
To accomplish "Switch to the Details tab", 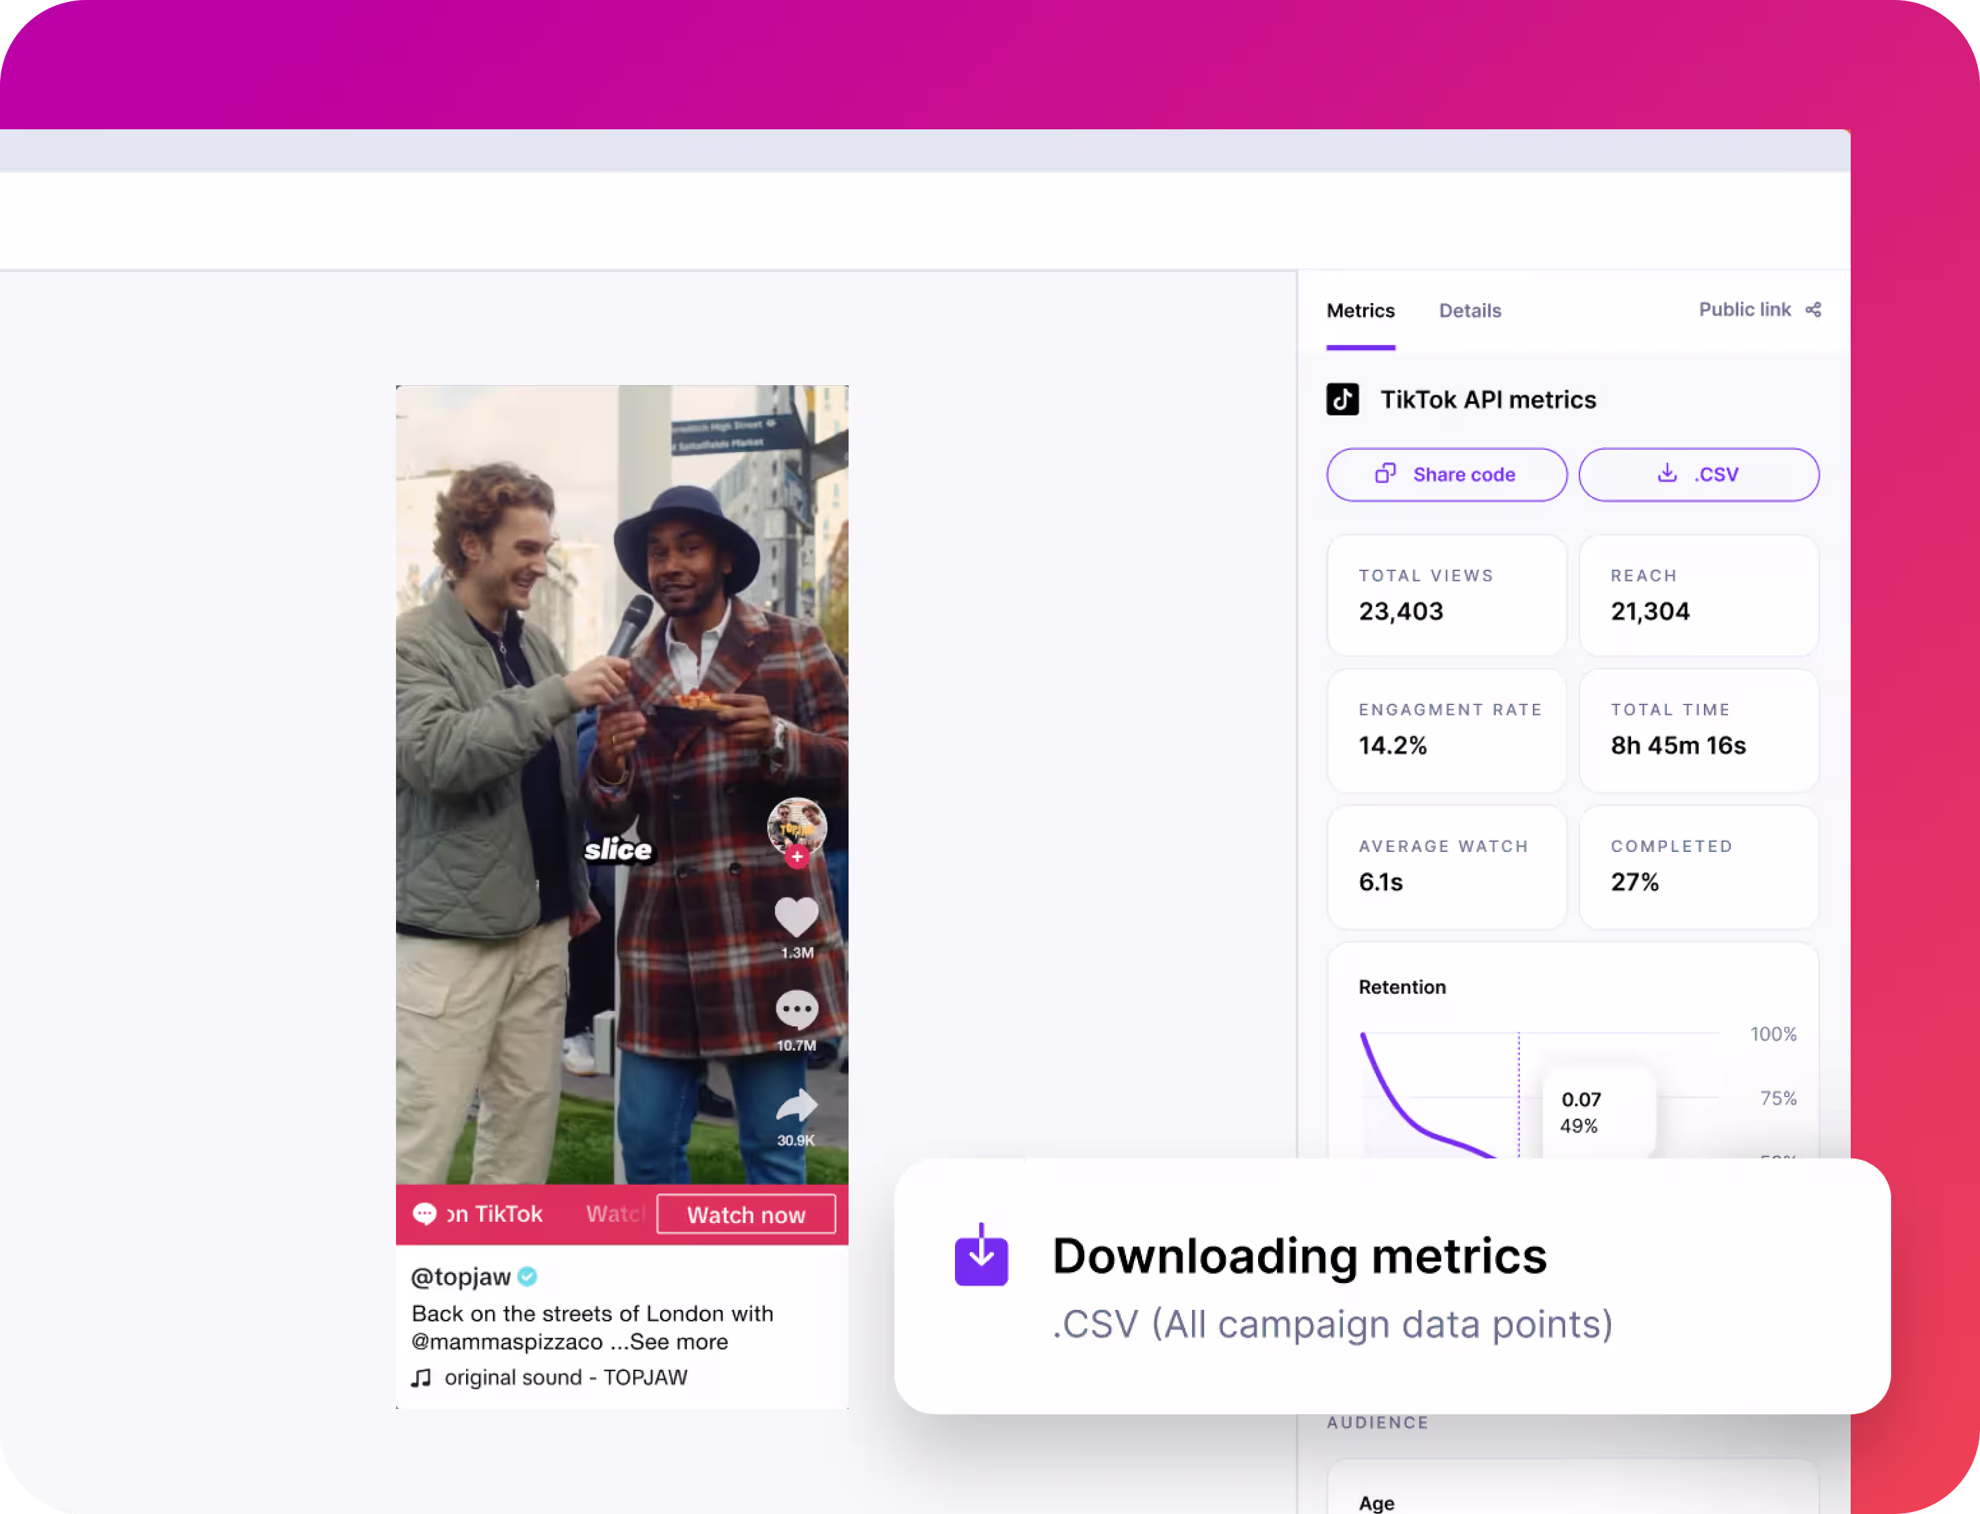I will (1469, 311).
